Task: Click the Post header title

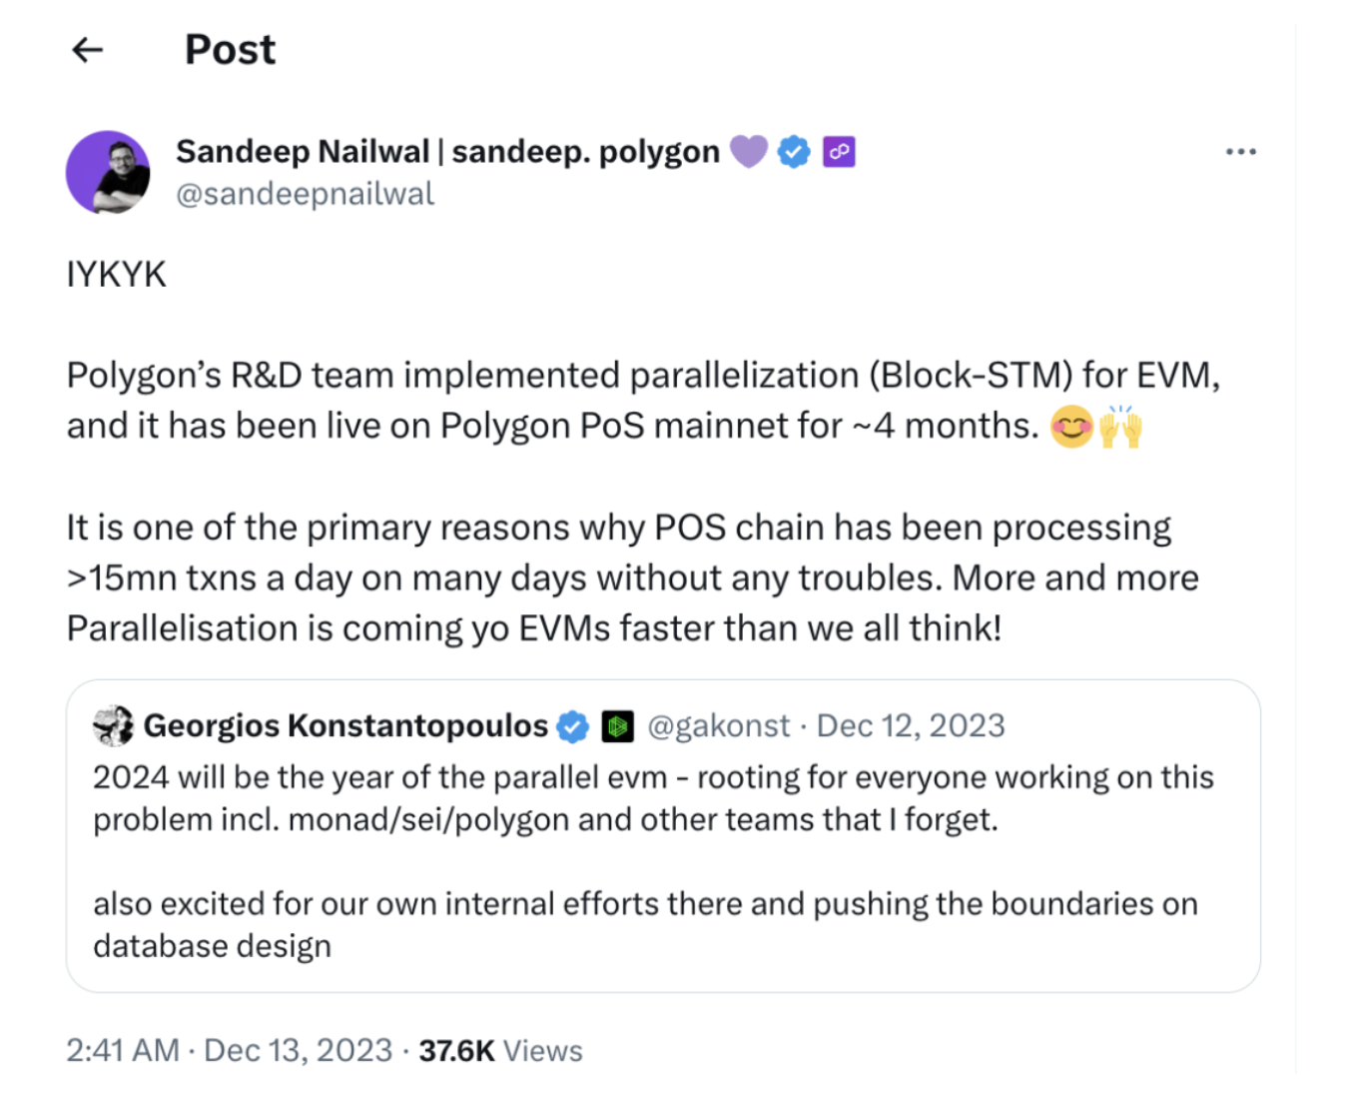Action: tap(230, 50)
